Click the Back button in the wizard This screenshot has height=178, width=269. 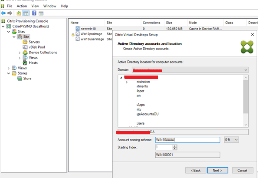pyautogui.click(x=196, y=170)
